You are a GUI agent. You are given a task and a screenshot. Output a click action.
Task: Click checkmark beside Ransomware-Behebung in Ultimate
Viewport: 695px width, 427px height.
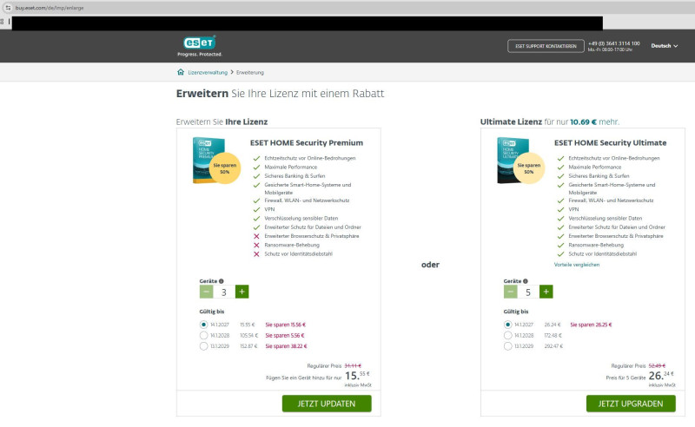pyautogui.click(x=560, y=245)
